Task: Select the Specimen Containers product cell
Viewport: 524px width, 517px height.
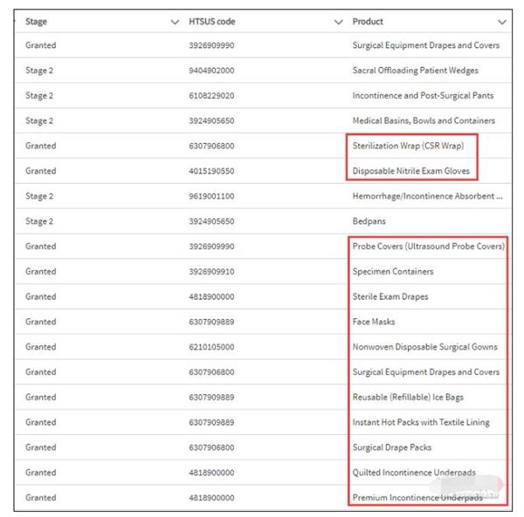Action: click(x=393, y=271)
